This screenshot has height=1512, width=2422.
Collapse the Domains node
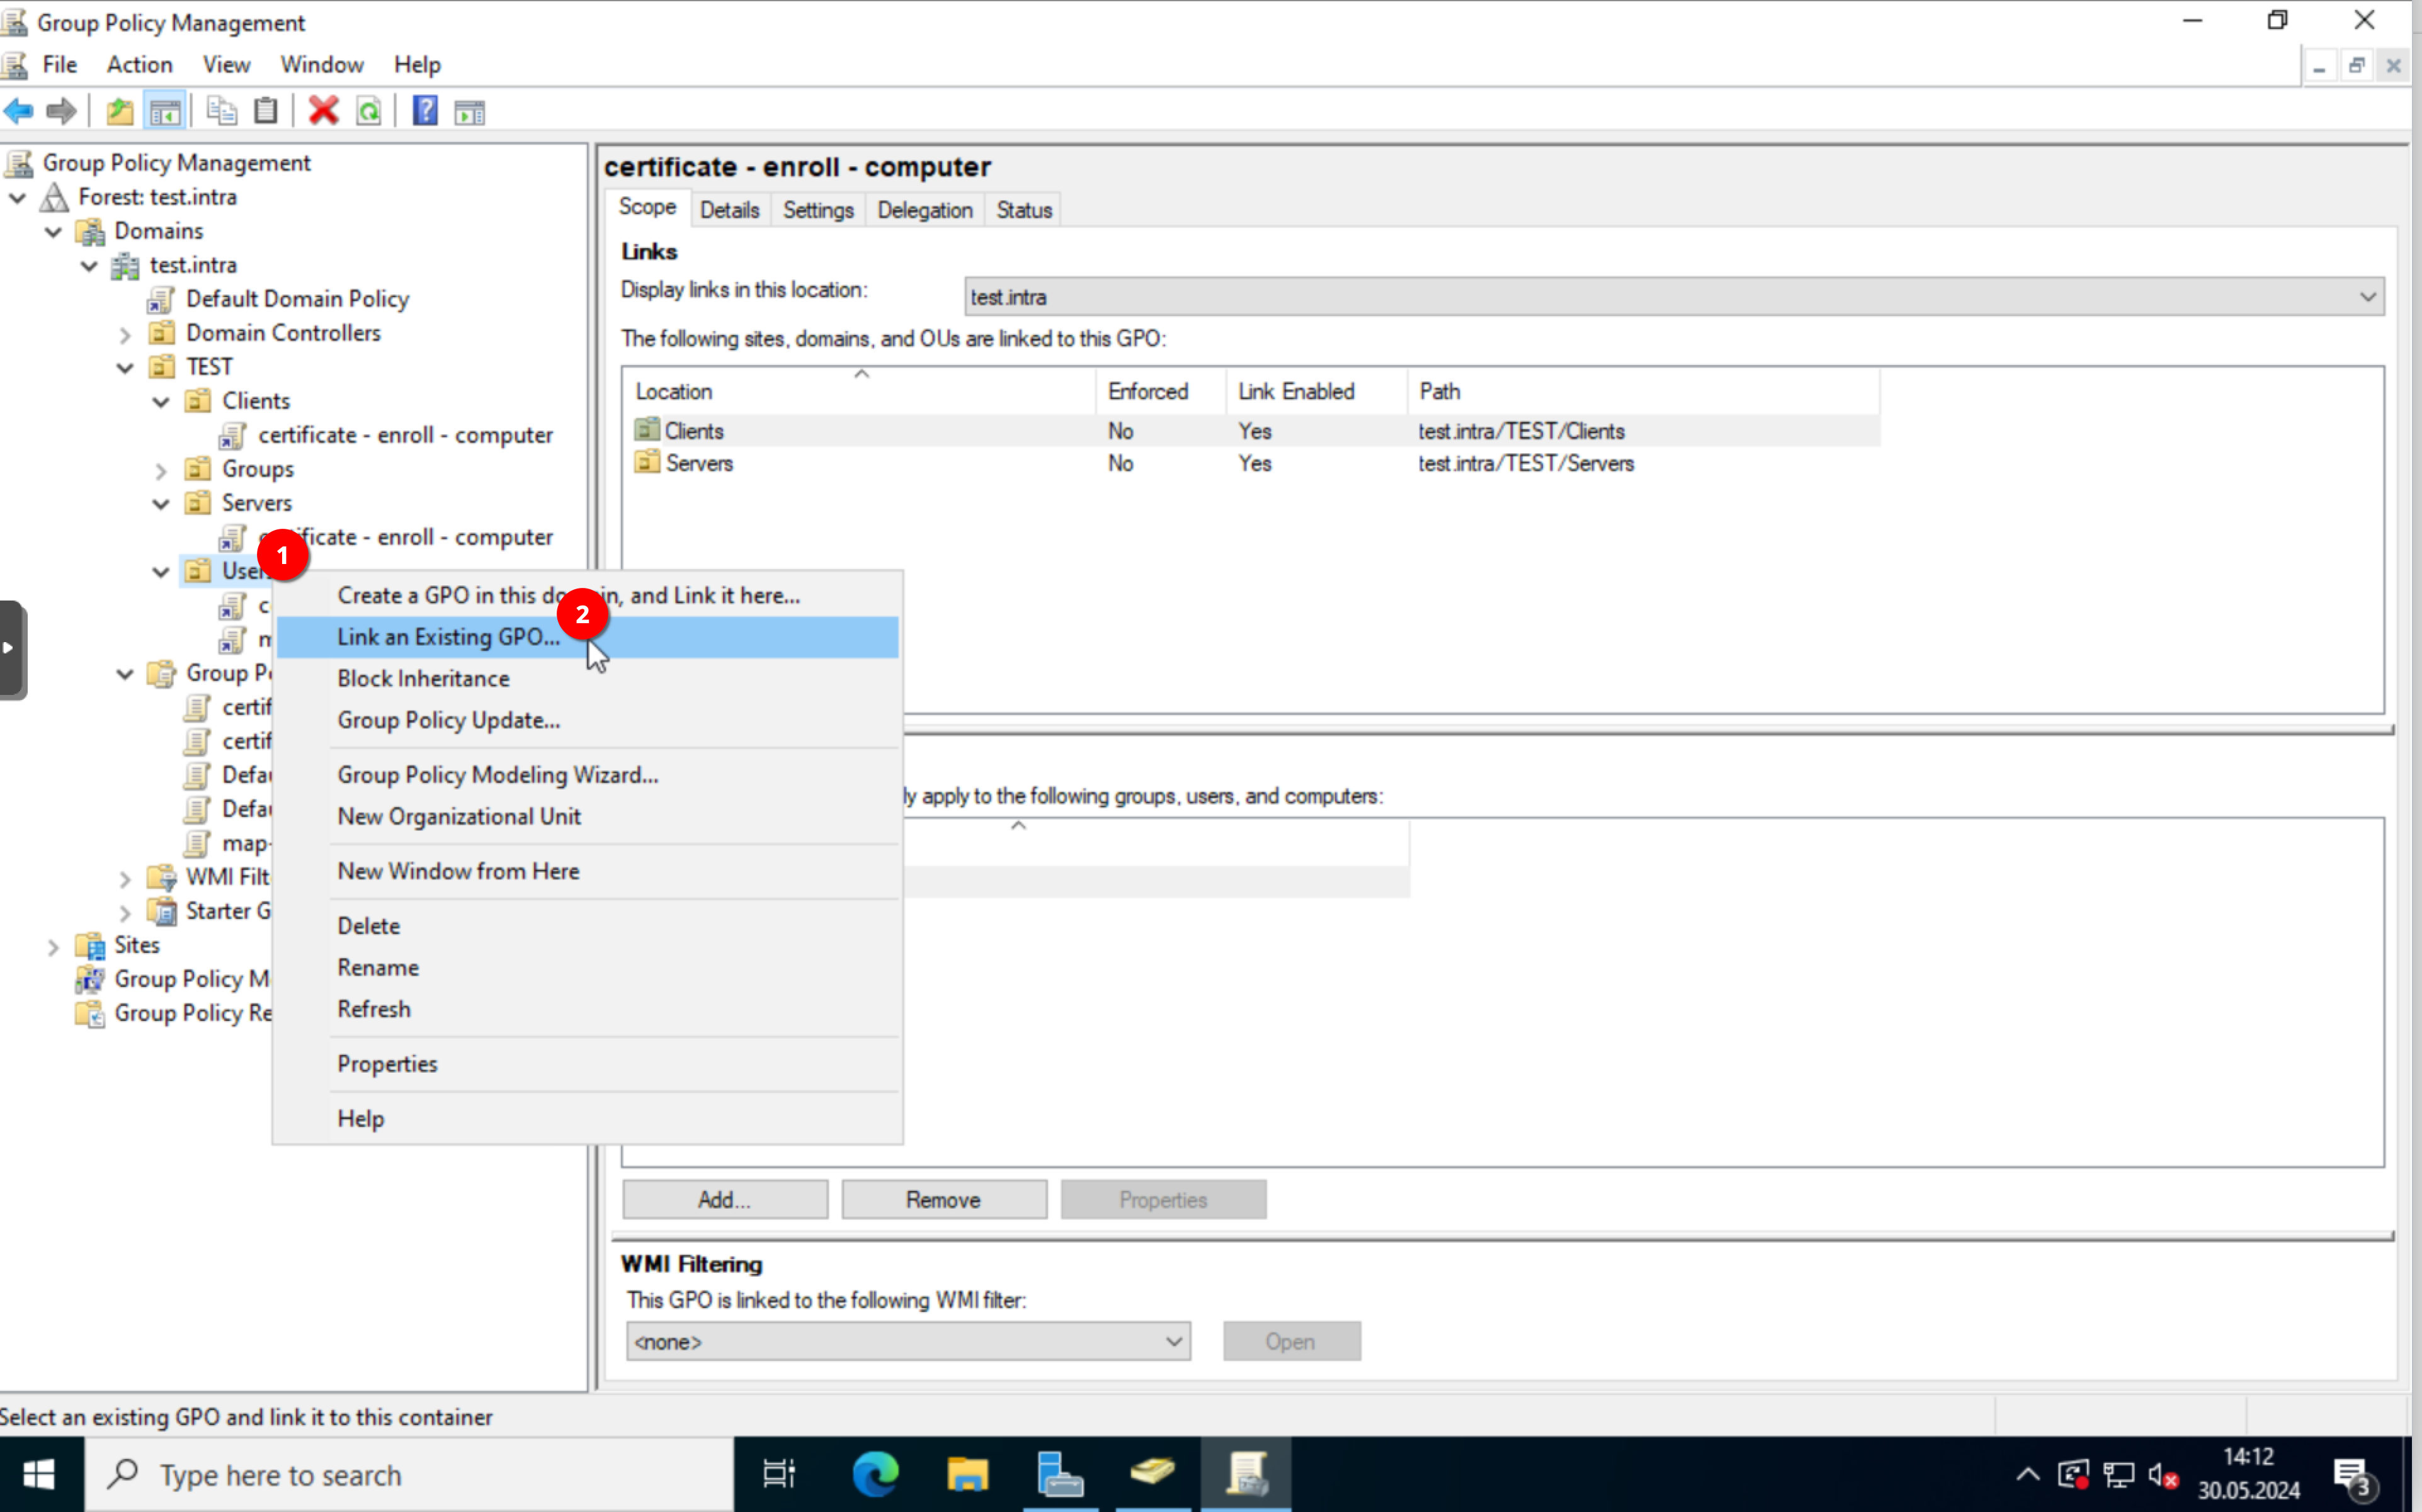click(x=54, y=232)
